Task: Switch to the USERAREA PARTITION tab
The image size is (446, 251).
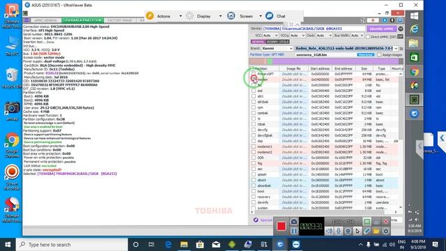Action: (x=82, y=20)
